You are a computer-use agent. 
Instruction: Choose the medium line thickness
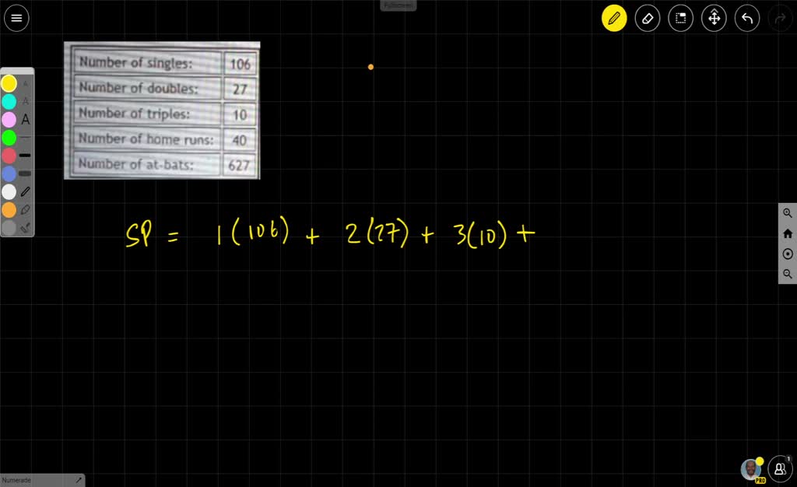pos(26,156)
